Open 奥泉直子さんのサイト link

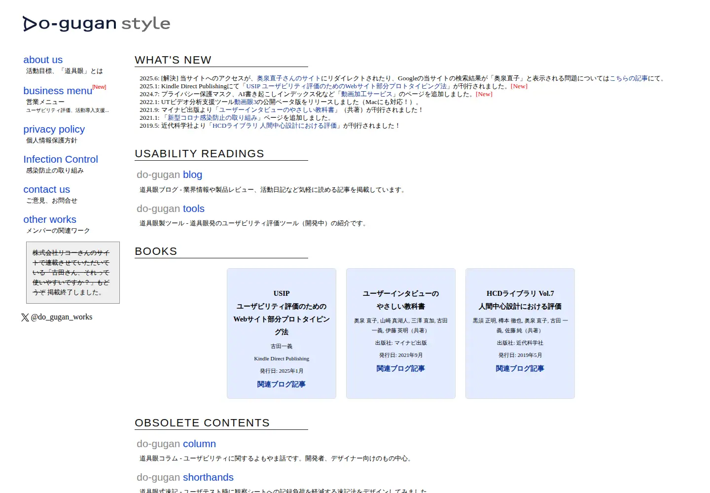(288, 78)
